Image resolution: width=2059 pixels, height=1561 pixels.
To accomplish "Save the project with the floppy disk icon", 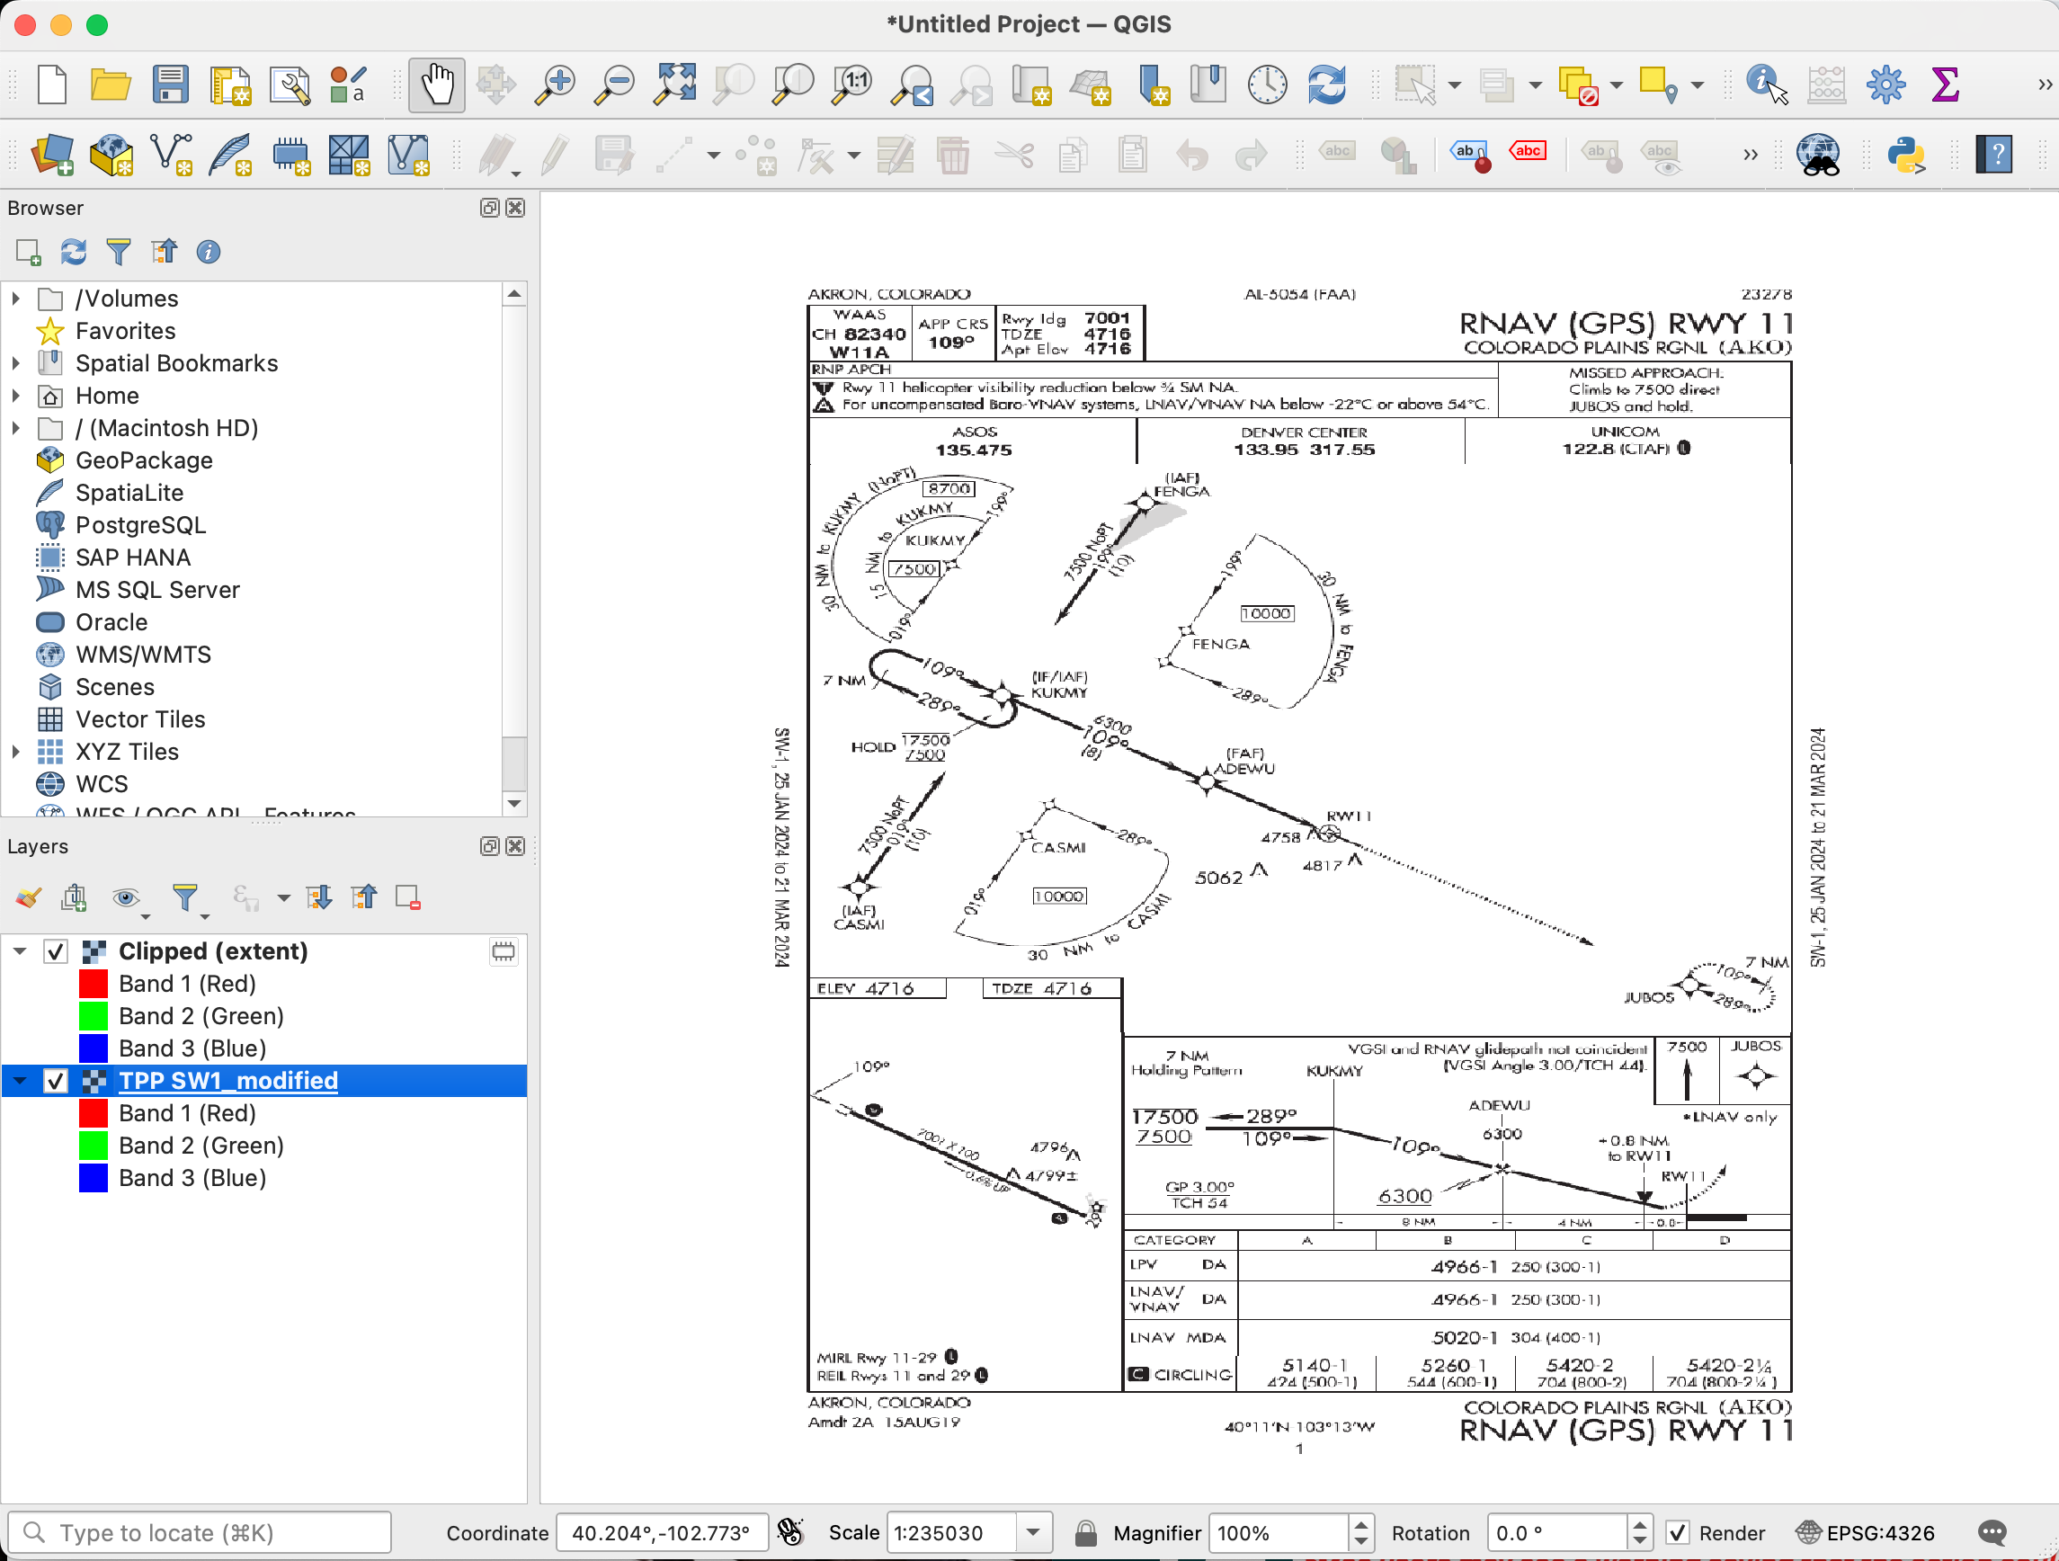I will pyautogui.click(x=170, y=85).
